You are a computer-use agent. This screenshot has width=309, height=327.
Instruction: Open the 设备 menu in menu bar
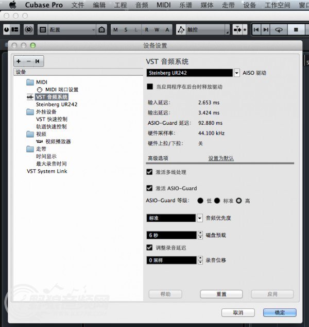click(249, 5)
